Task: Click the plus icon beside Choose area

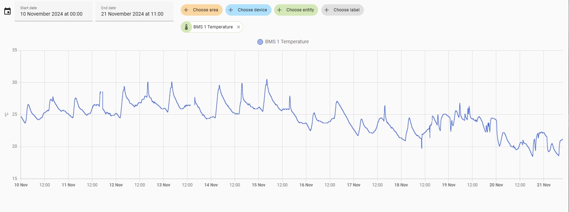Action: pos(186,10)
